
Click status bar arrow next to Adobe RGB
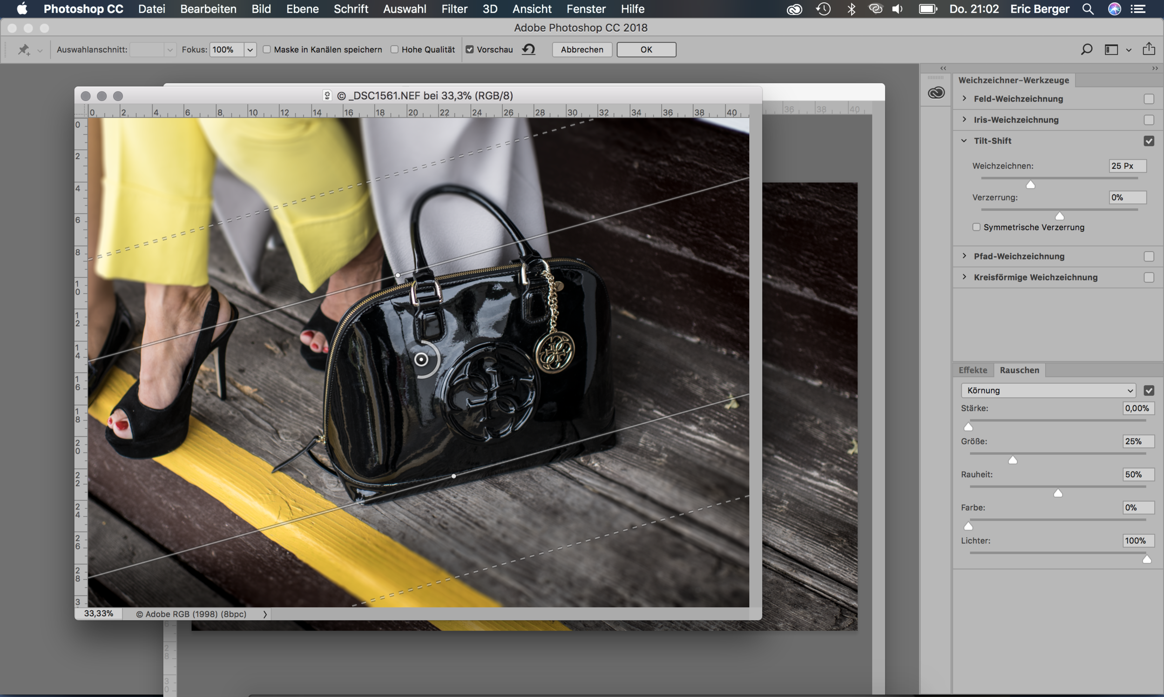coord(265,614)
